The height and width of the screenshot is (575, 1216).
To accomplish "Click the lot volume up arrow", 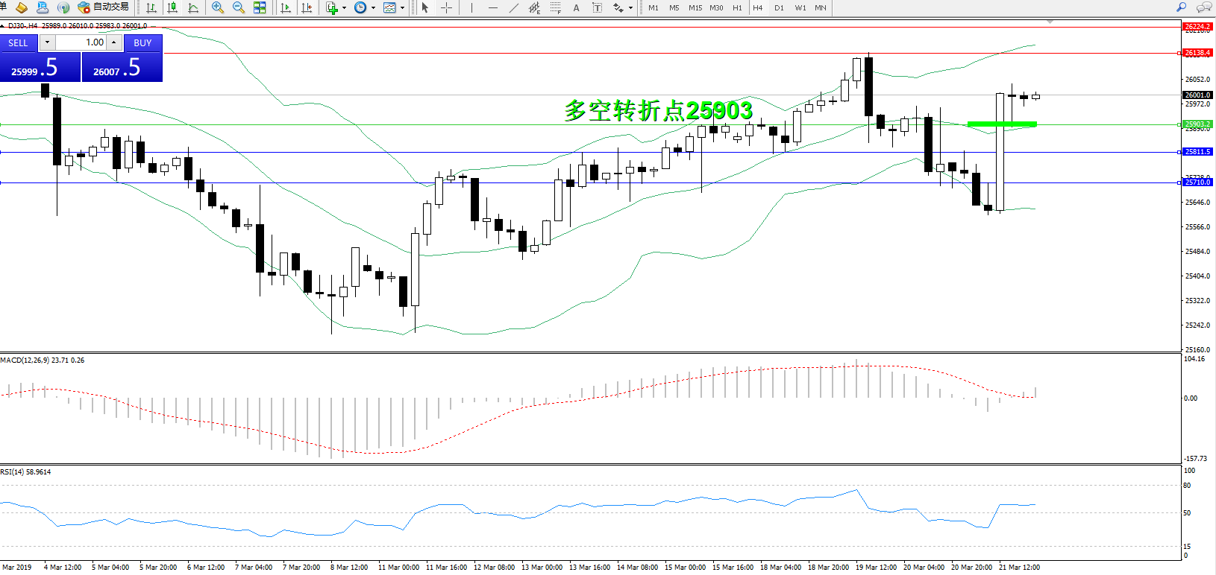I will pyautogui.click(x=113, y=42).
